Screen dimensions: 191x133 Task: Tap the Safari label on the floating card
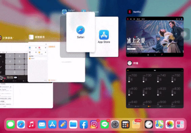coord(81,37)
